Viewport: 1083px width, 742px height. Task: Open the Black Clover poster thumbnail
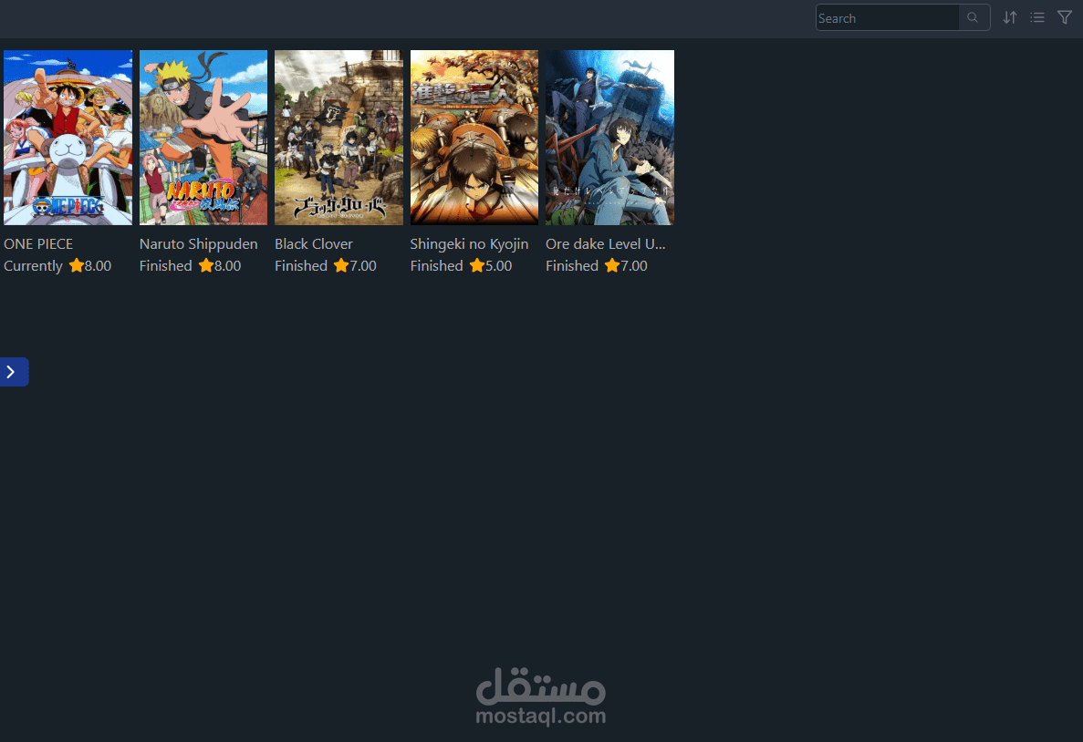(x=338, y=138)
